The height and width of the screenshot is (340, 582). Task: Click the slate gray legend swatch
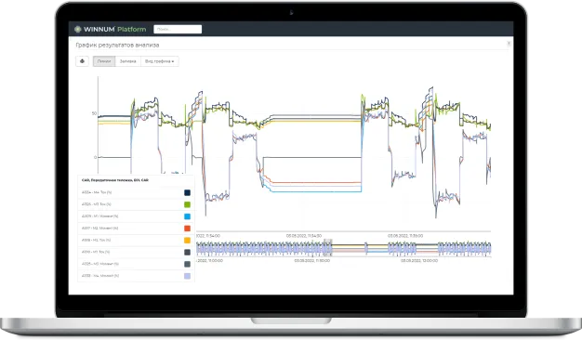coord(187,264)
